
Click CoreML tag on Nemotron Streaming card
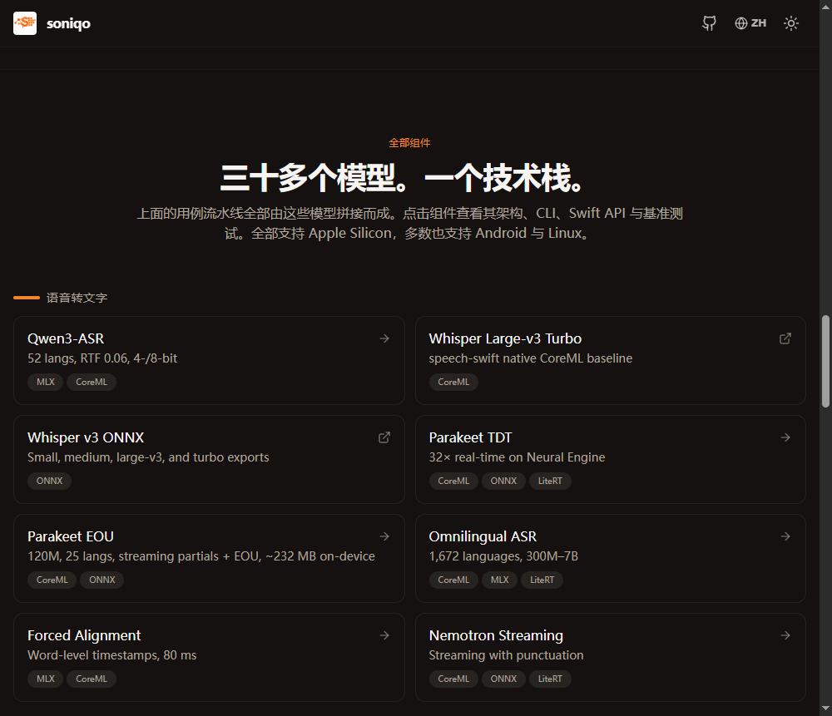(x=453, y=679)
